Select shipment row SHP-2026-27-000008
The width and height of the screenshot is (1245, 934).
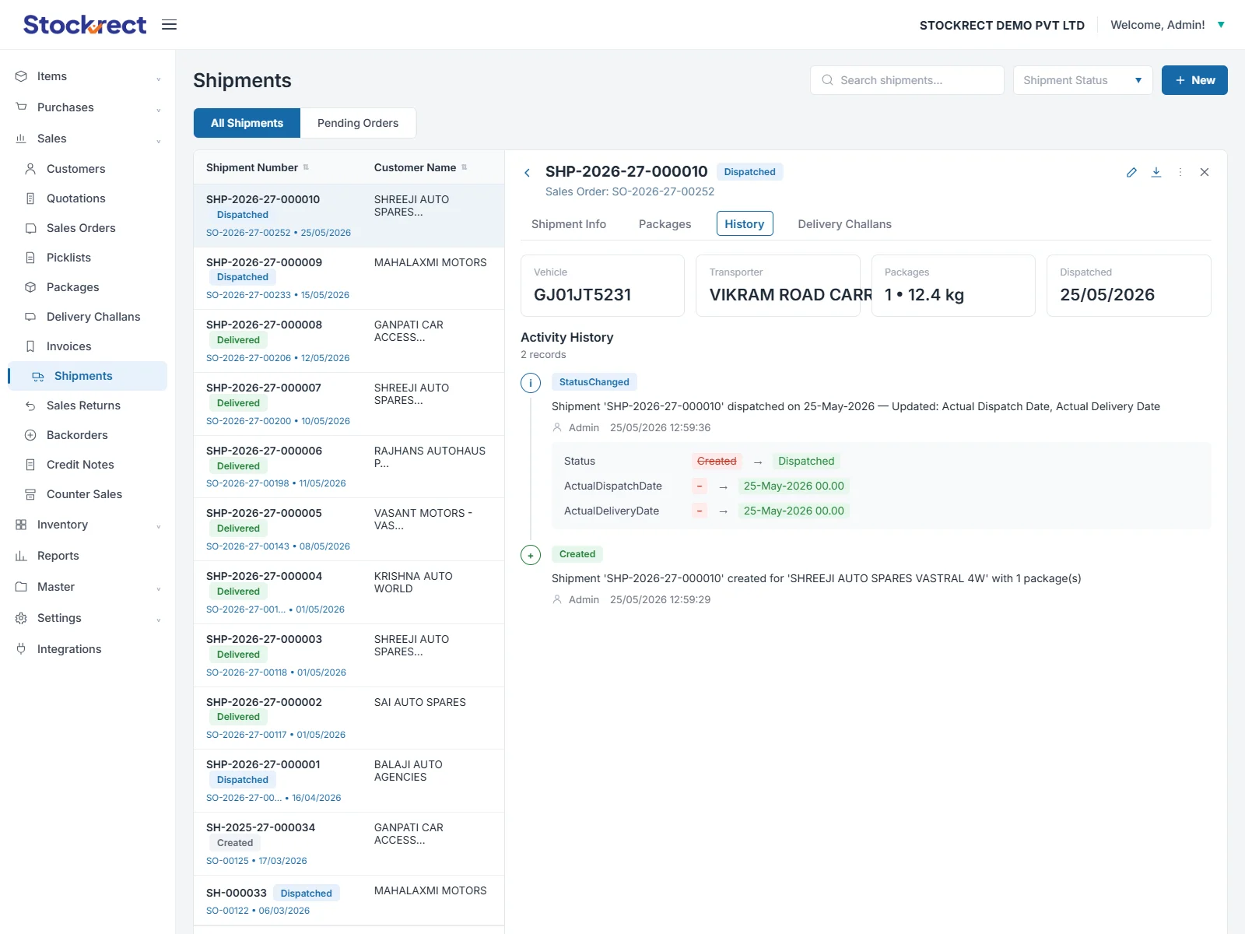coord(349,342)
